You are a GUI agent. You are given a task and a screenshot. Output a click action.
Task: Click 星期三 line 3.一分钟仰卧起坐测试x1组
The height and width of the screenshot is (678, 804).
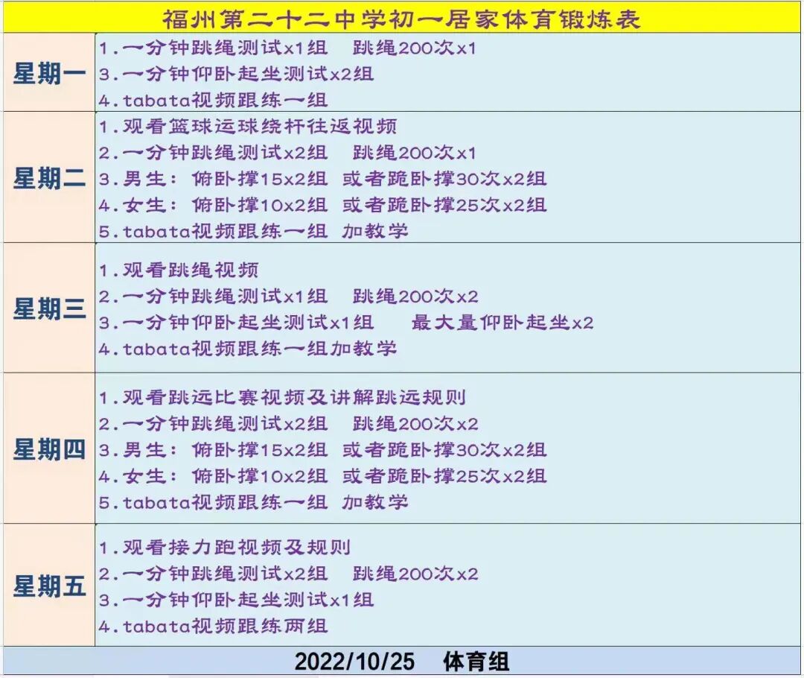pos(237,323)
